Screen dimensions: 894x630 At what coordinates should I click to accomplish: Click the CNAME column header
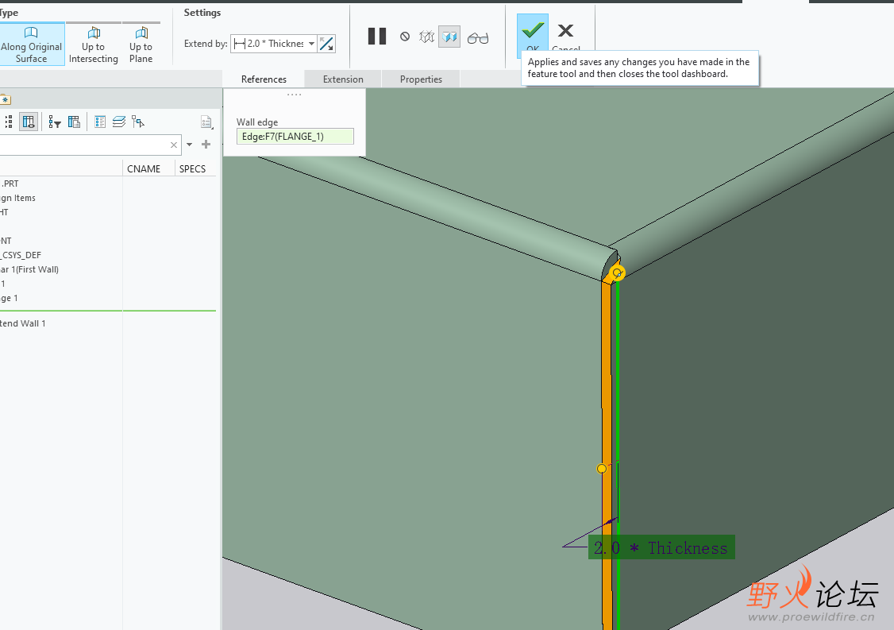click(x=144, y=169)
